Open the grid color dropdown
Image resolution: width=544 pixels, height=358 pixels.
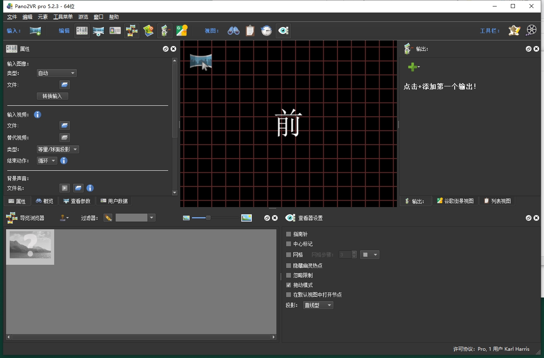370,255
